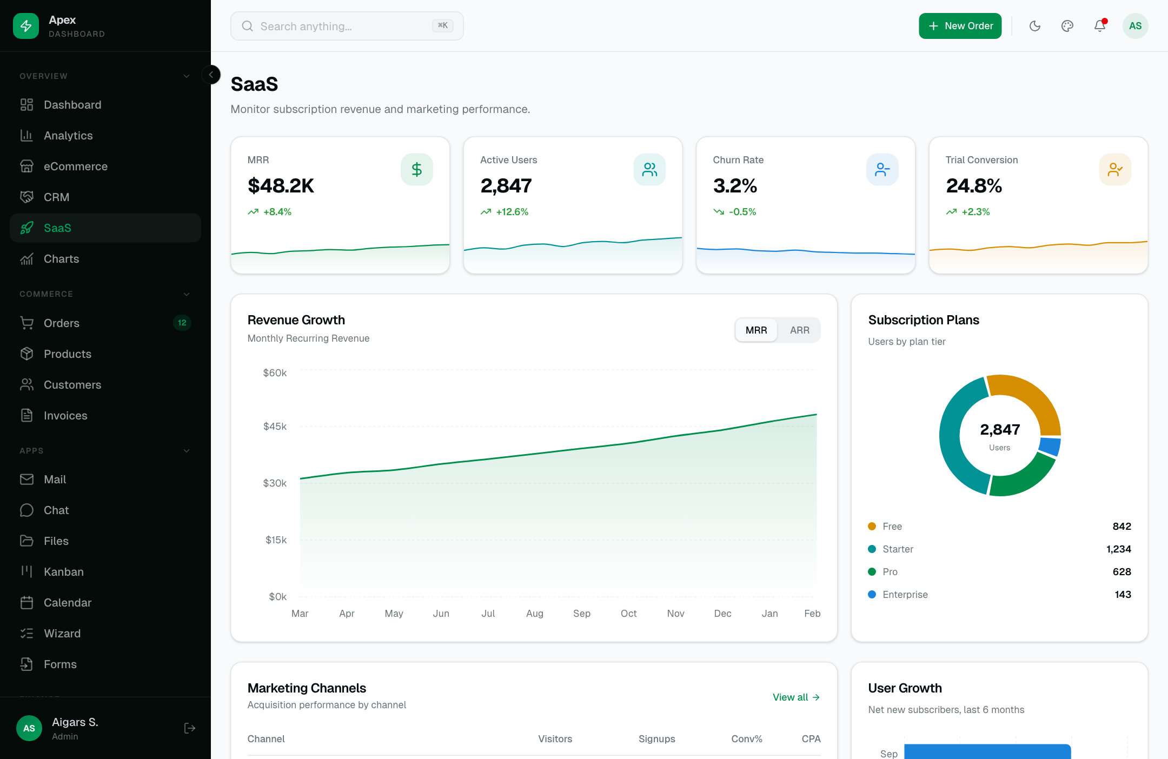1168x759 pixels.
Task: Click the Active Users people icon
Action: coord(650,170)
